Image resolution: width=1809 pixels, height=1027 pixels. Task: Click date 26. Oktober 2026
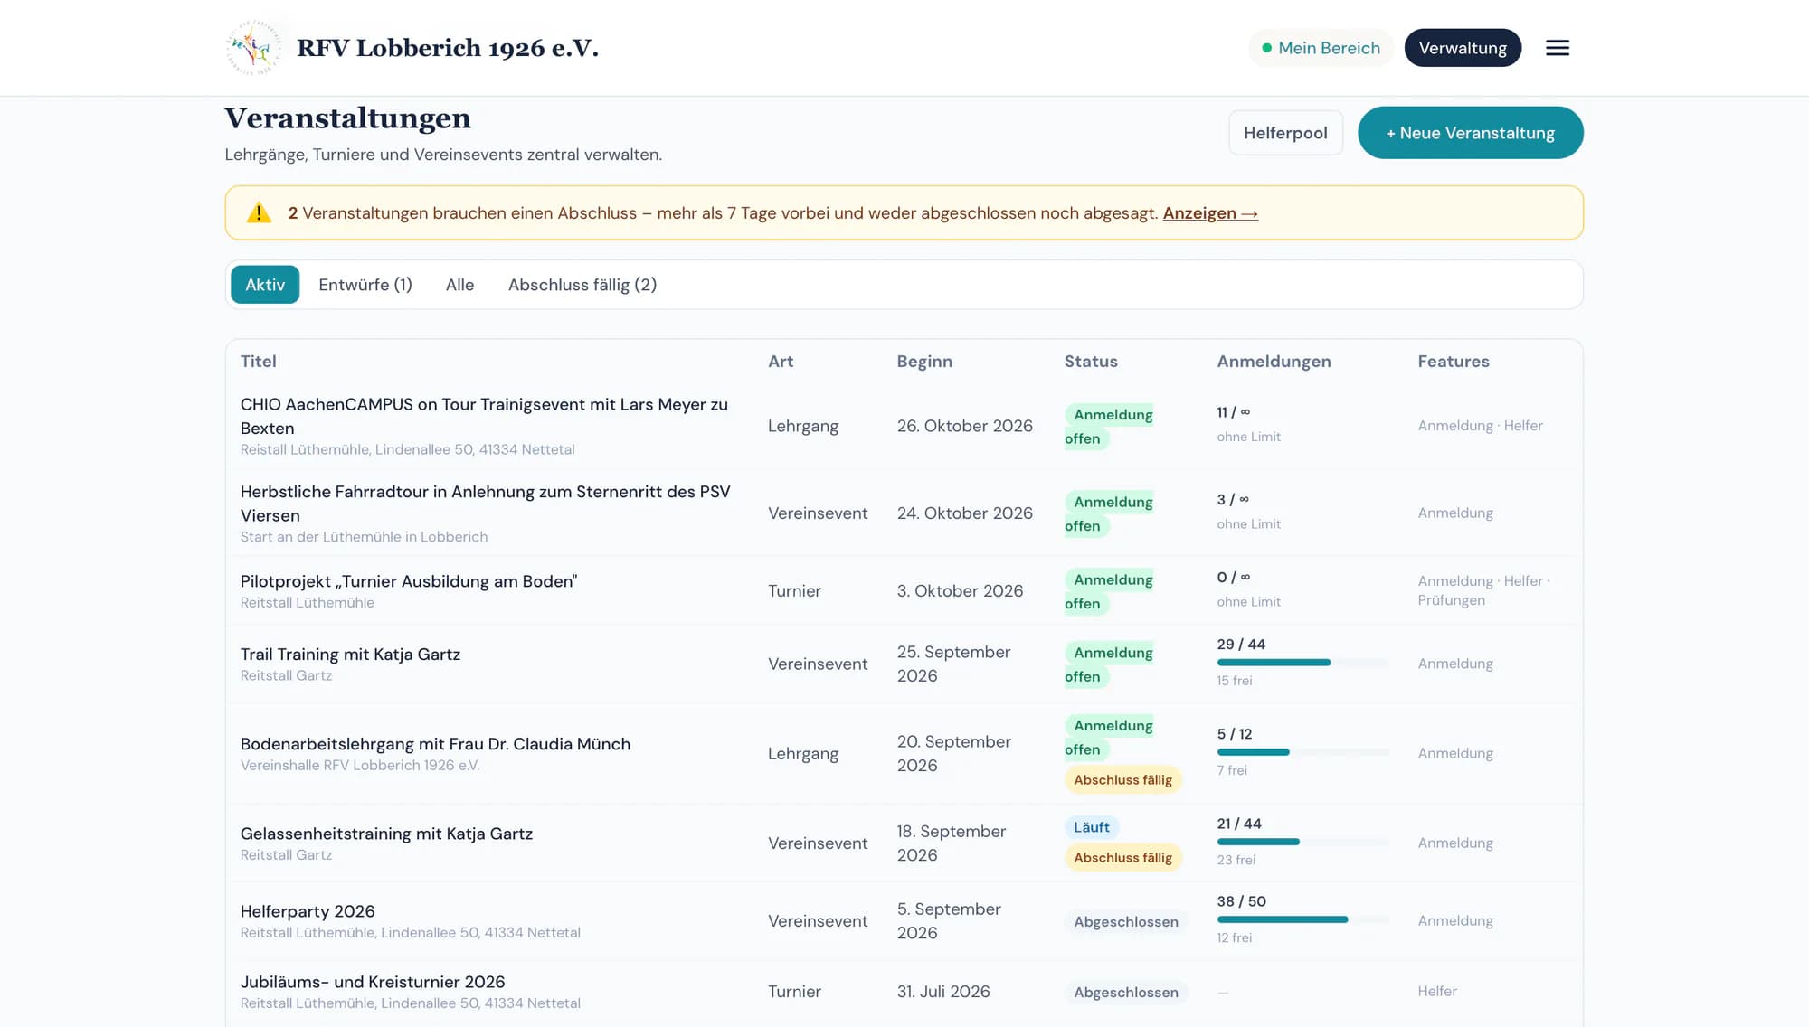tap(964, 426)
